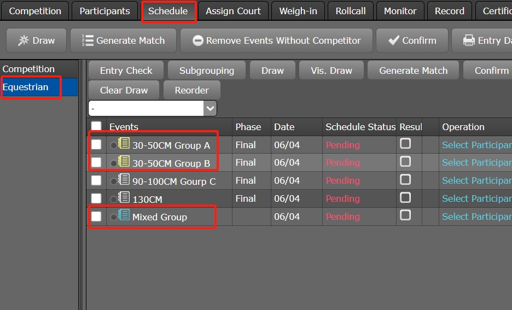Open the Weigh-in tab
The width and height of the screenshot is (512, 310).
(298, 11)
